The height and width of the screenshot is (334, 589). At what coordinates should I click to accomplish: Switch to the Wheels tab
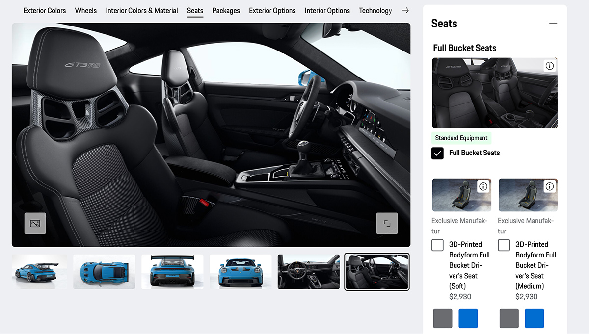[86, 10]
